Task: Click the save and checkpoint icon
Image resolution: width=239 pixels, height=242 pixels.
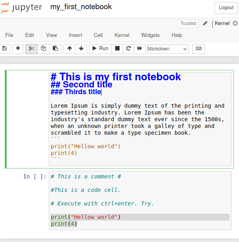Action: coord(5,48)
